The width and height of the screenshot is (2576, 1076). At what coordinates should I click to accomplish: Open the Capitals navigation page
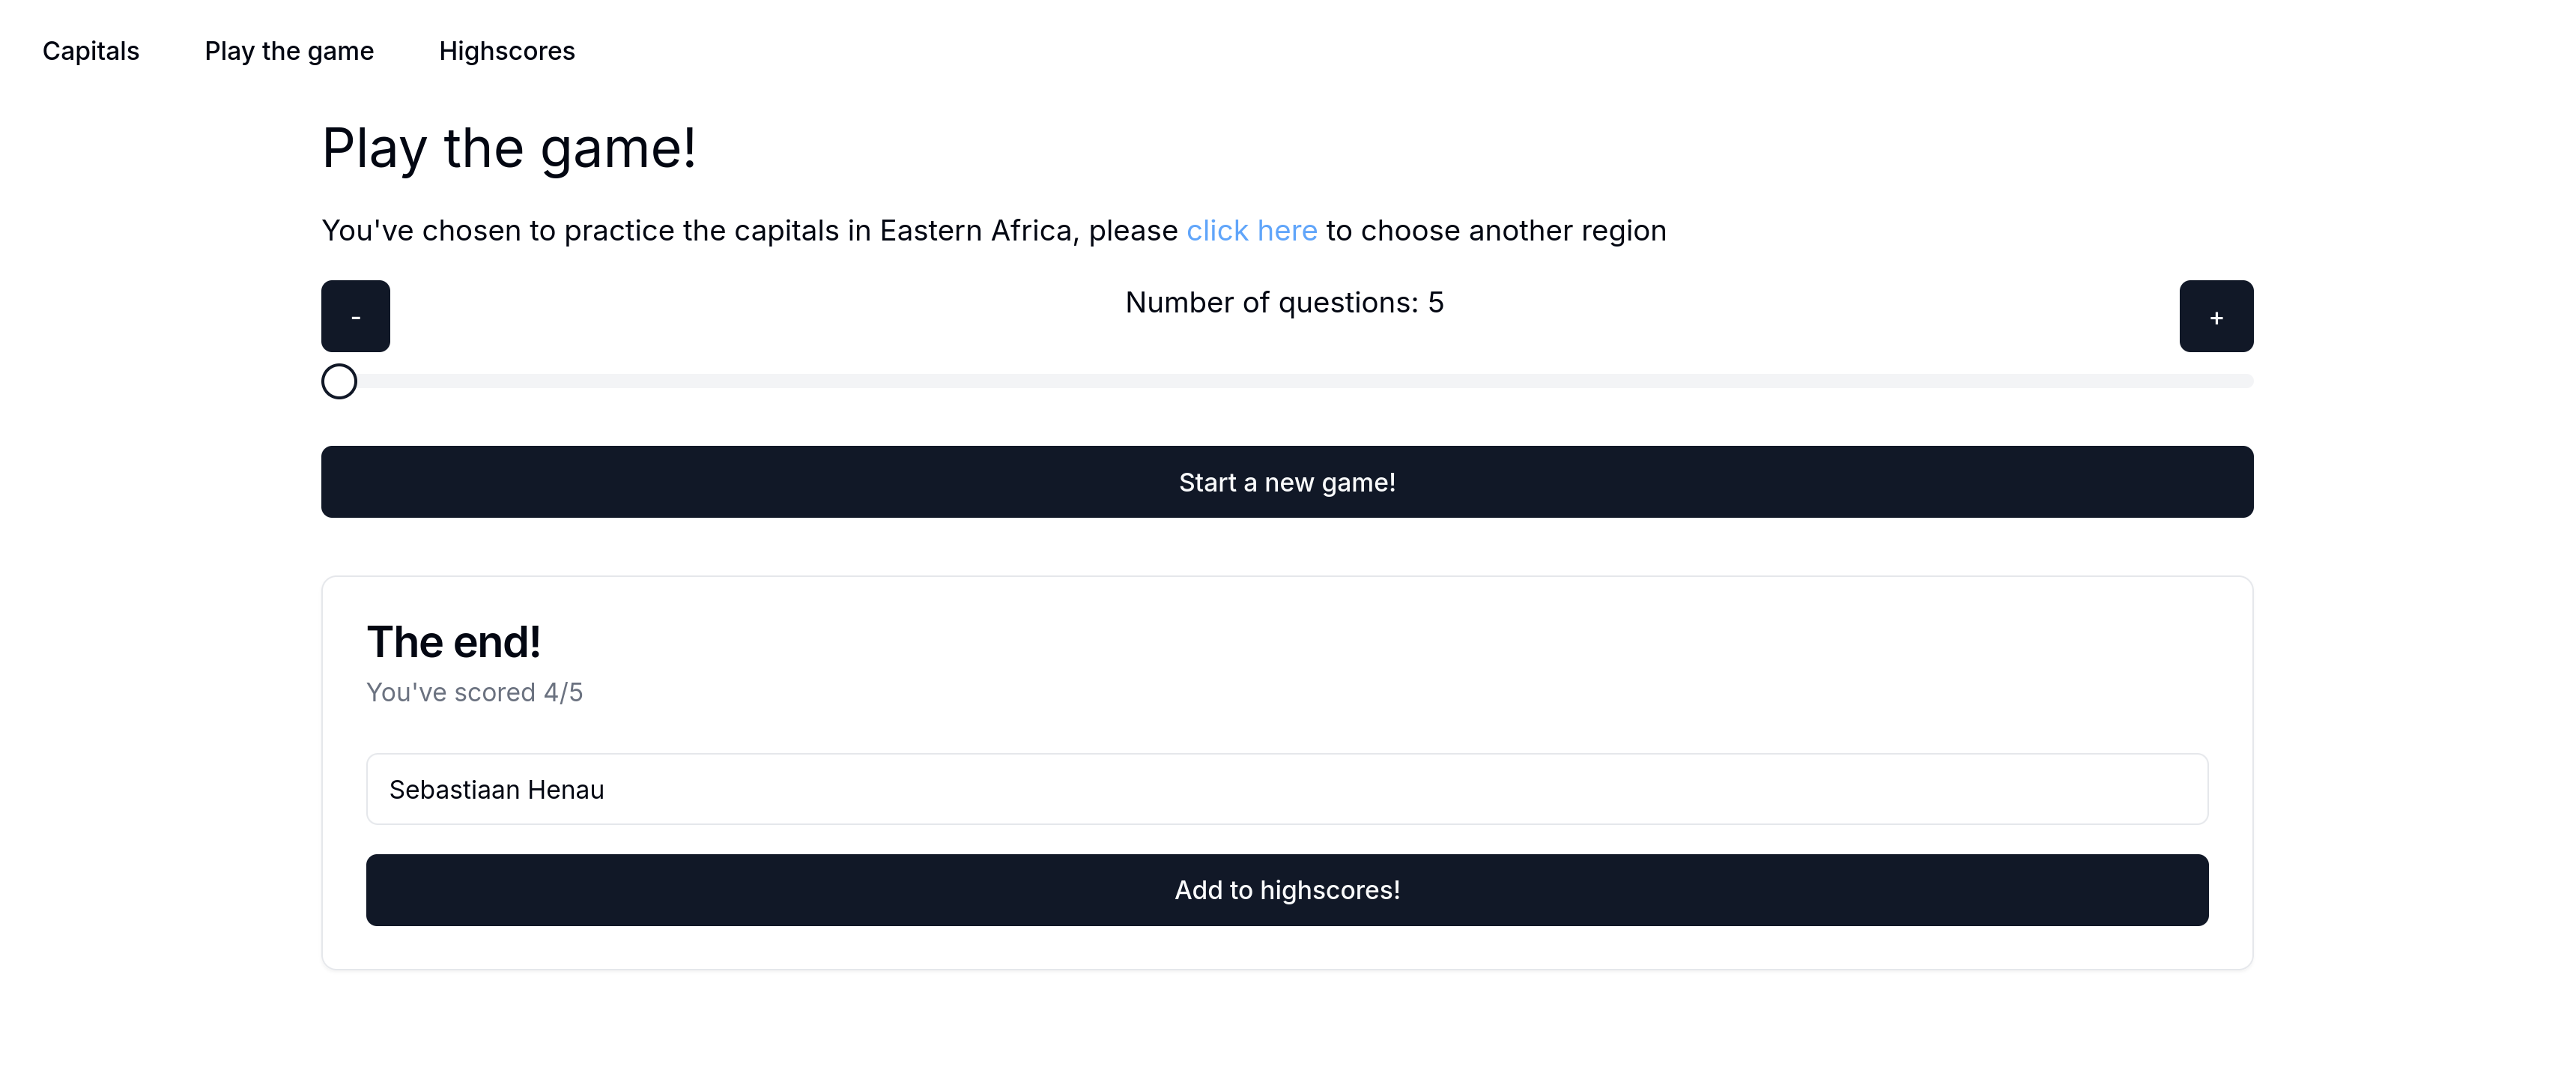[91, 51]
